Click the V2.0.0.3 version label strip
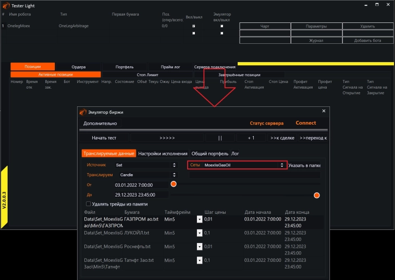395x280 pixels. coord(4,198)
